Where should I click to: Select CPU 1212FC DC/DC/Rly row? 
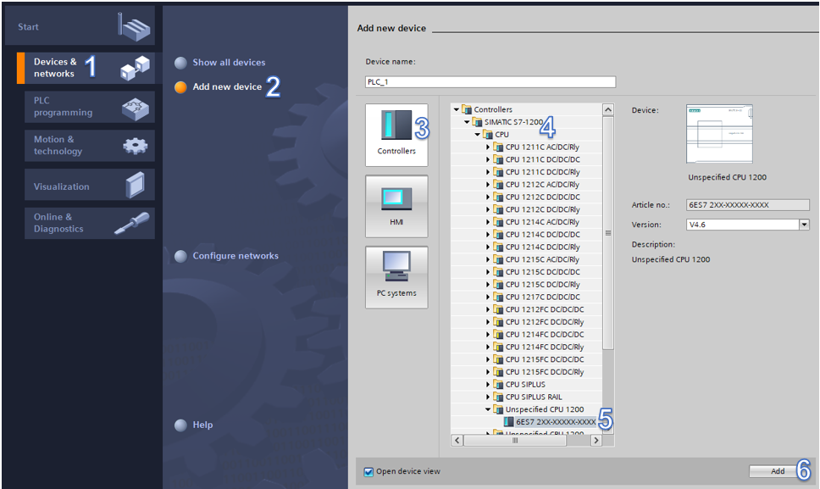point(526,322)
